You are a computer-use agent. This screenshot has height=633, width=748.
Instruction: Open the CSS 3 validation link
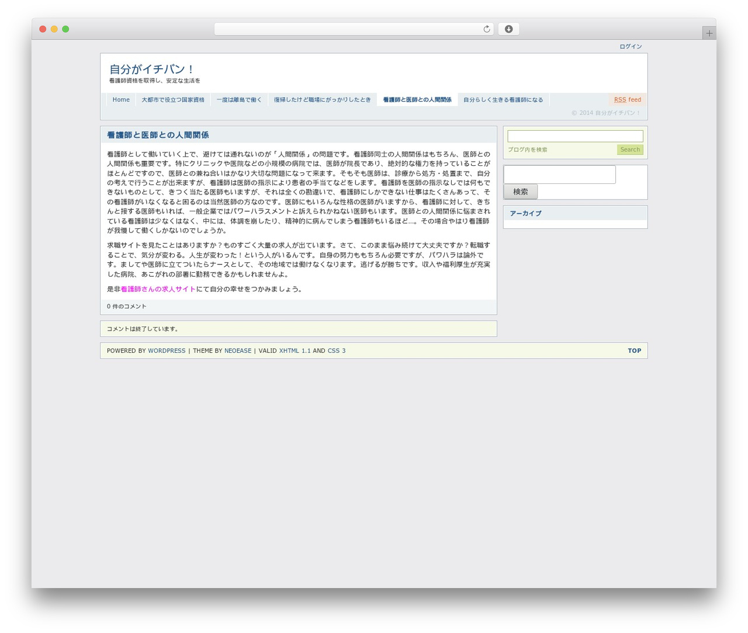pos(337,351)
